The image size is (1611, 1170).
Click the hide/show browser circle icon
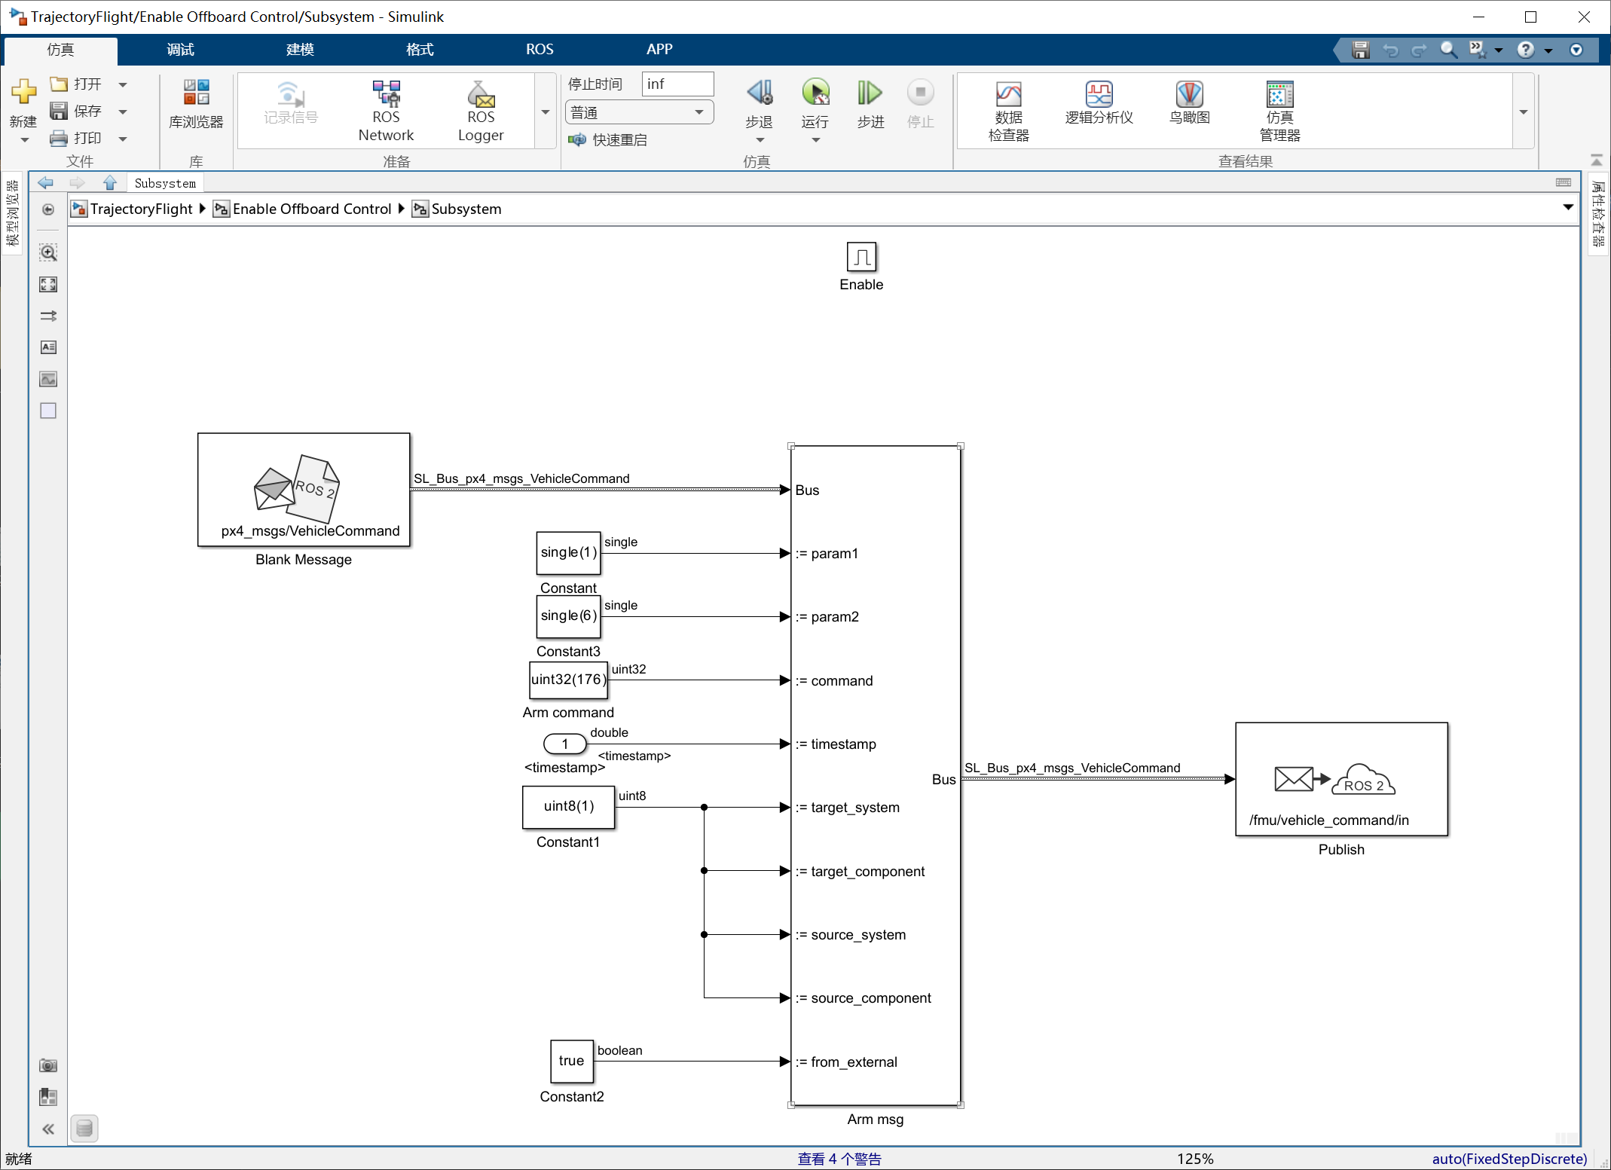click(48, 209)
